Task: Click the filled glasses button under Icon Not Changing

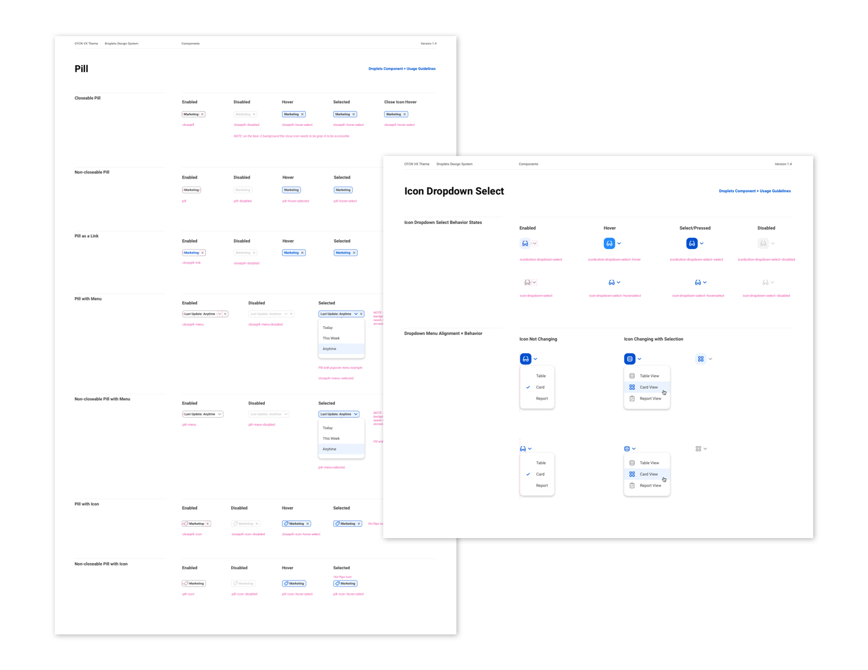Action: click(526, 359)
